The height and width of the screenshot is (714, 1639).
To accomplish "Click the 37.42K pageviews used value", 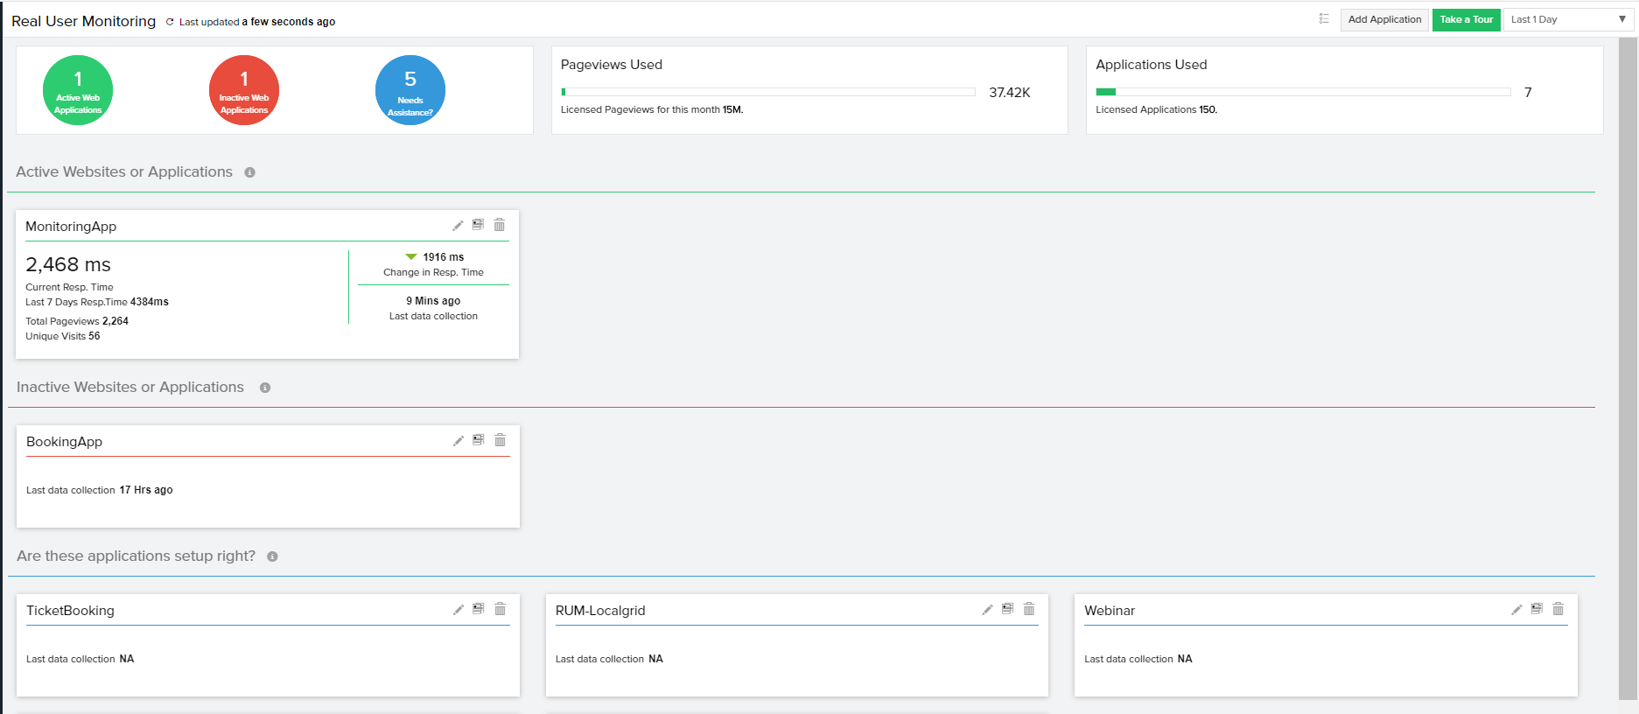I will tap(1010, 93).
